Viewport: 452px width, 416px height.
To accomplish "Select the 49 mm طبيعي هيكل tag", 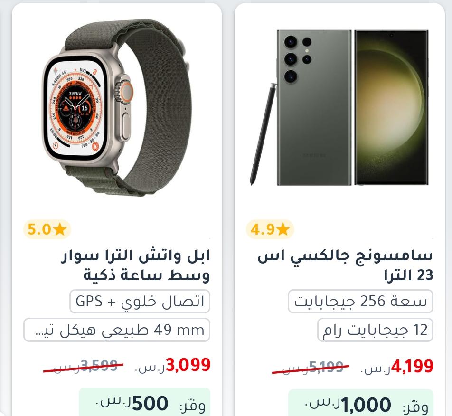I will (x=117, y=330).
